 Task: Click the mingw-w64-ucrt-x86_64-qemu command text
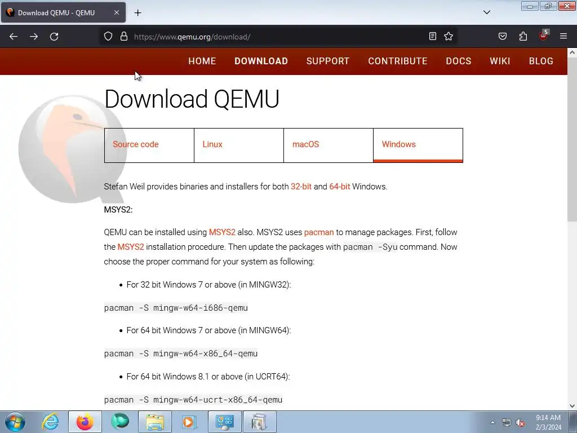[x=193, y=400]
